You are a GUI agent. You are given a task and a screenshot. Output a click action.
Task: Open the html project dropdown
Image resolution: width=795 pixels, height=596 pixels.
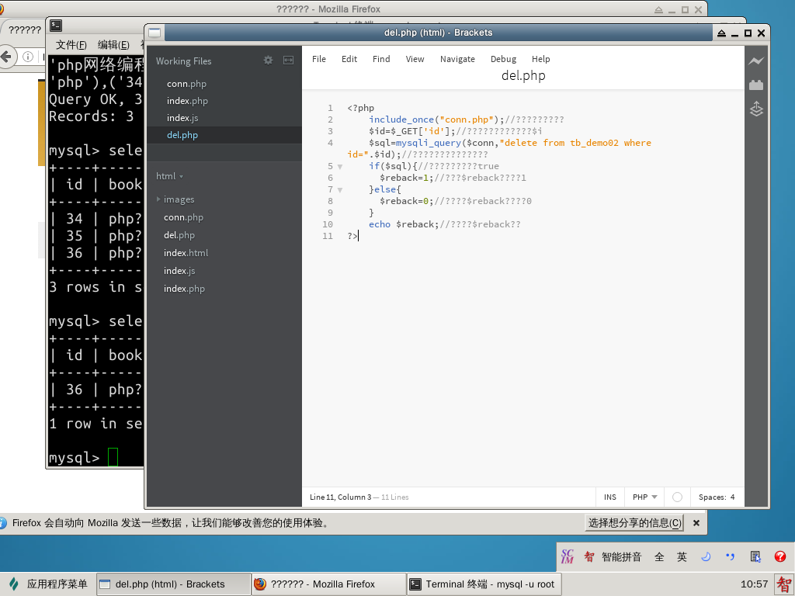[x=169, y=176]
